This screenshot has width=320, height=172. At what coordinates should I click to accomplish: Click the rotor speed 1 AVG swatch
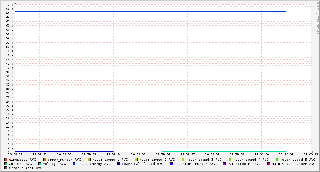(x=89, y=160)
